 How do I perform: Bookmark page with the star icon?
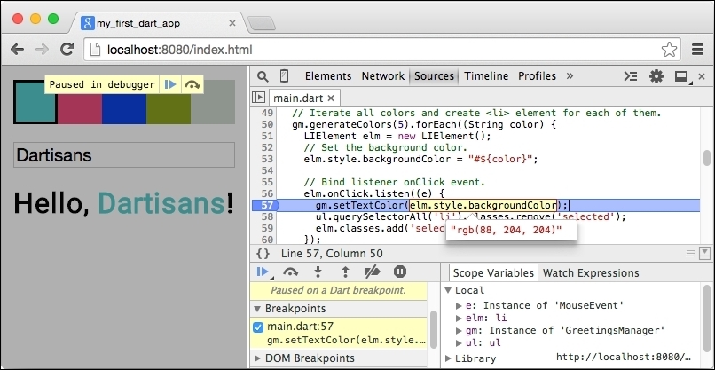[669, 50]
